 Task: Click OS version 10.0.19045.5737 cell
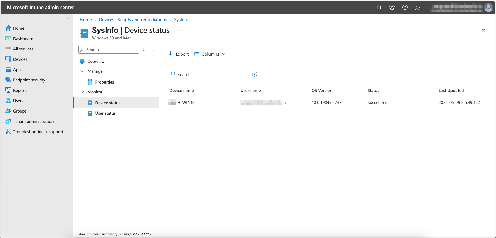point(326,102)
